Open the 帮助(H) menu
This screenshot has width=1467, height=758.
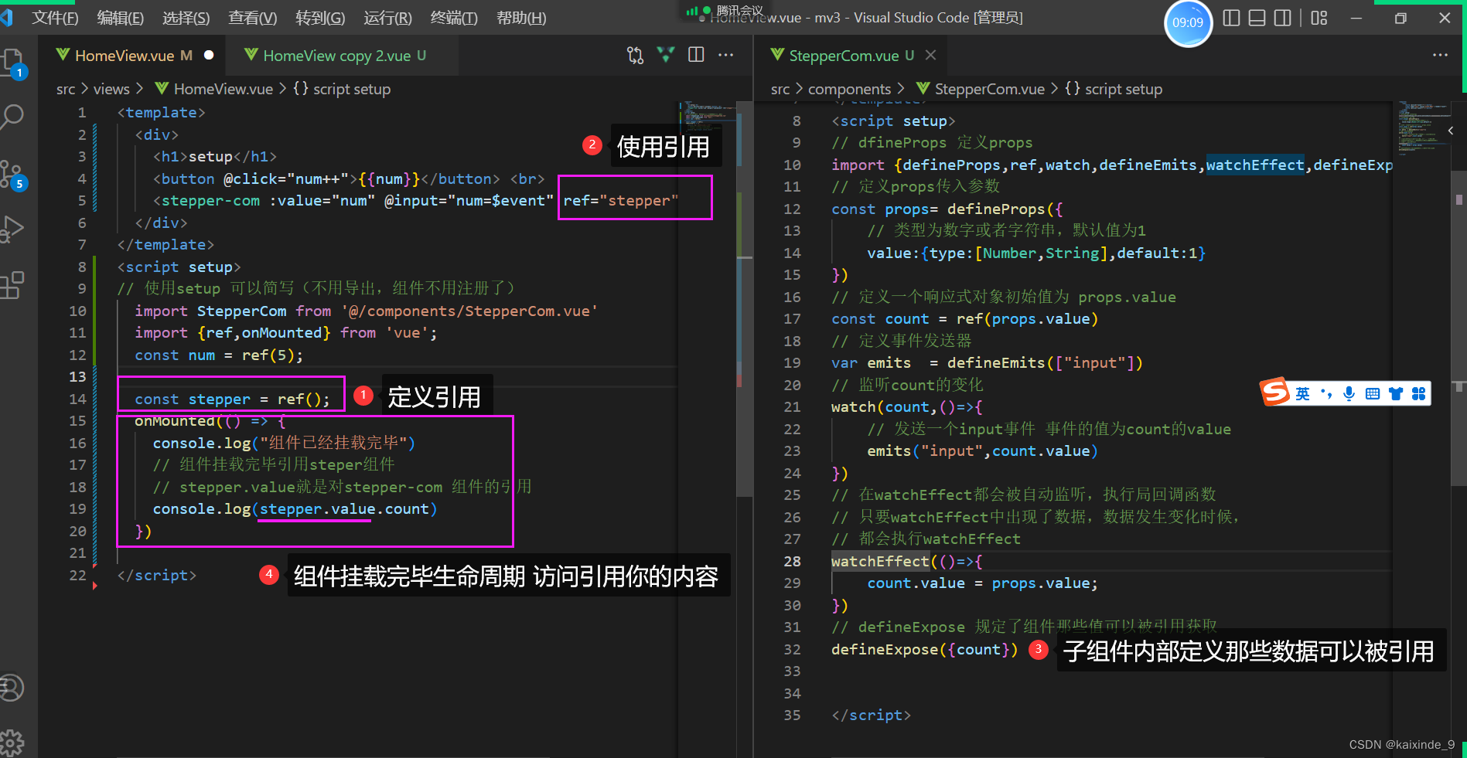tap(521, 18)
